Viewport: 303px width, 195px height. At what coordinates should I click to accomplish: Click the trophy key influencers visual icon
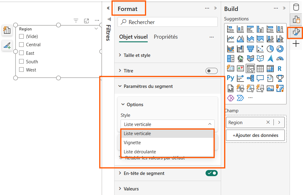[x=280, y=78]
